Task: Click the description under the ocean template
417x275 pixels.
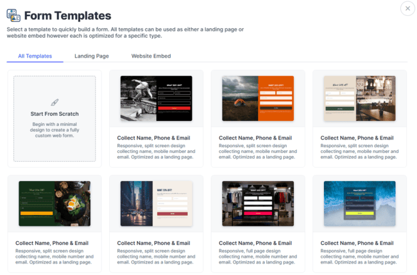Action: click(359, 256)
